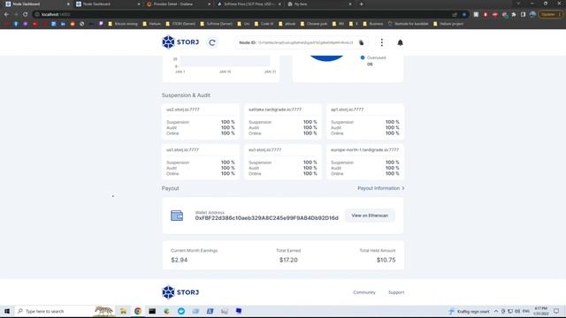This screenshot has width=566, height=318.
Task: Close the first Node Dashboard tab
Action: [68, 4]
